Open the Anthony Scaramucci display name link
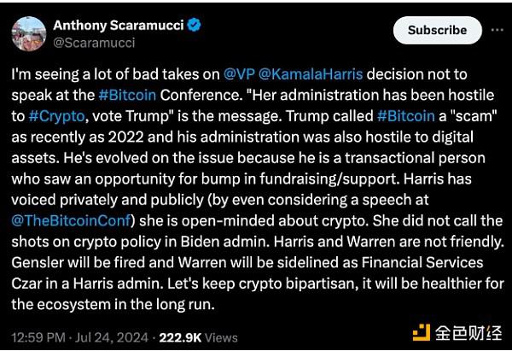 click(x=118, y=25)
